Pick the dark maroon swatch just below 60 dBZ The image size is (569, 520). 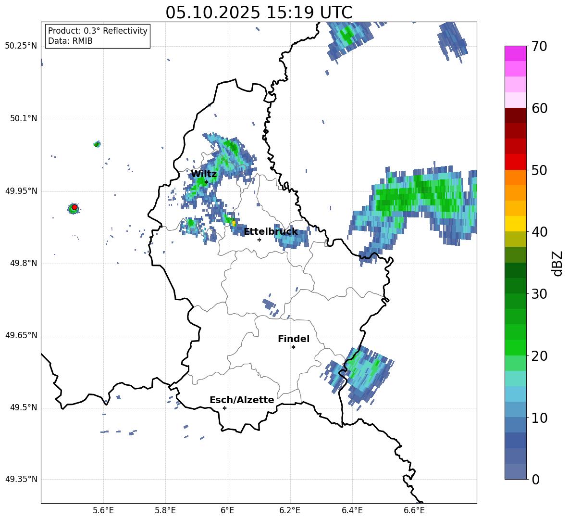[x=516, y=115]
